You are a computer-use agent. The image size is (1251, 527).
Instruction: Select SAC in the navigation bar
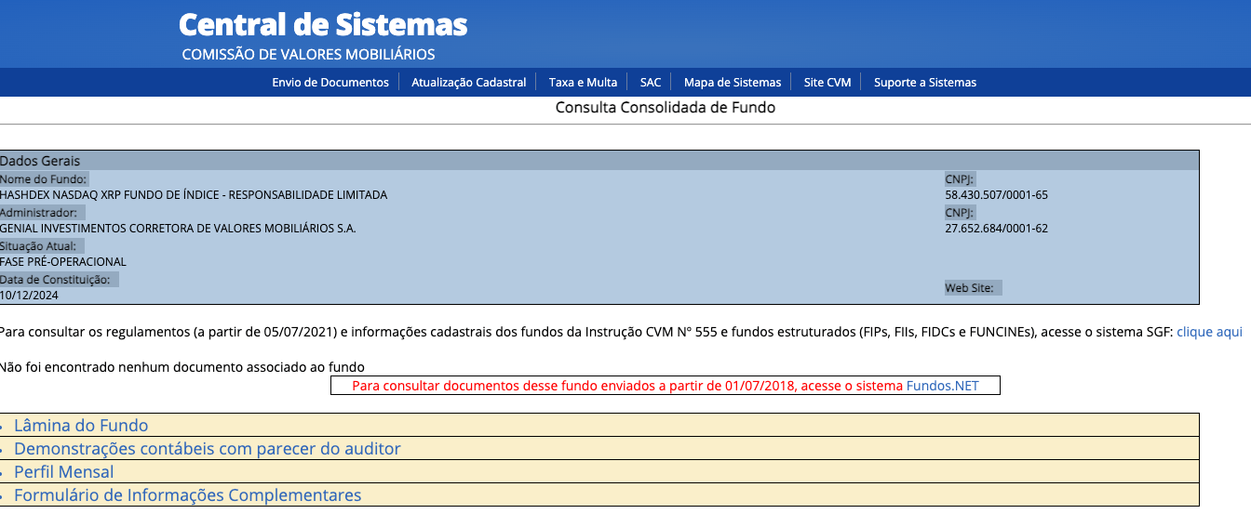[650, 83]
